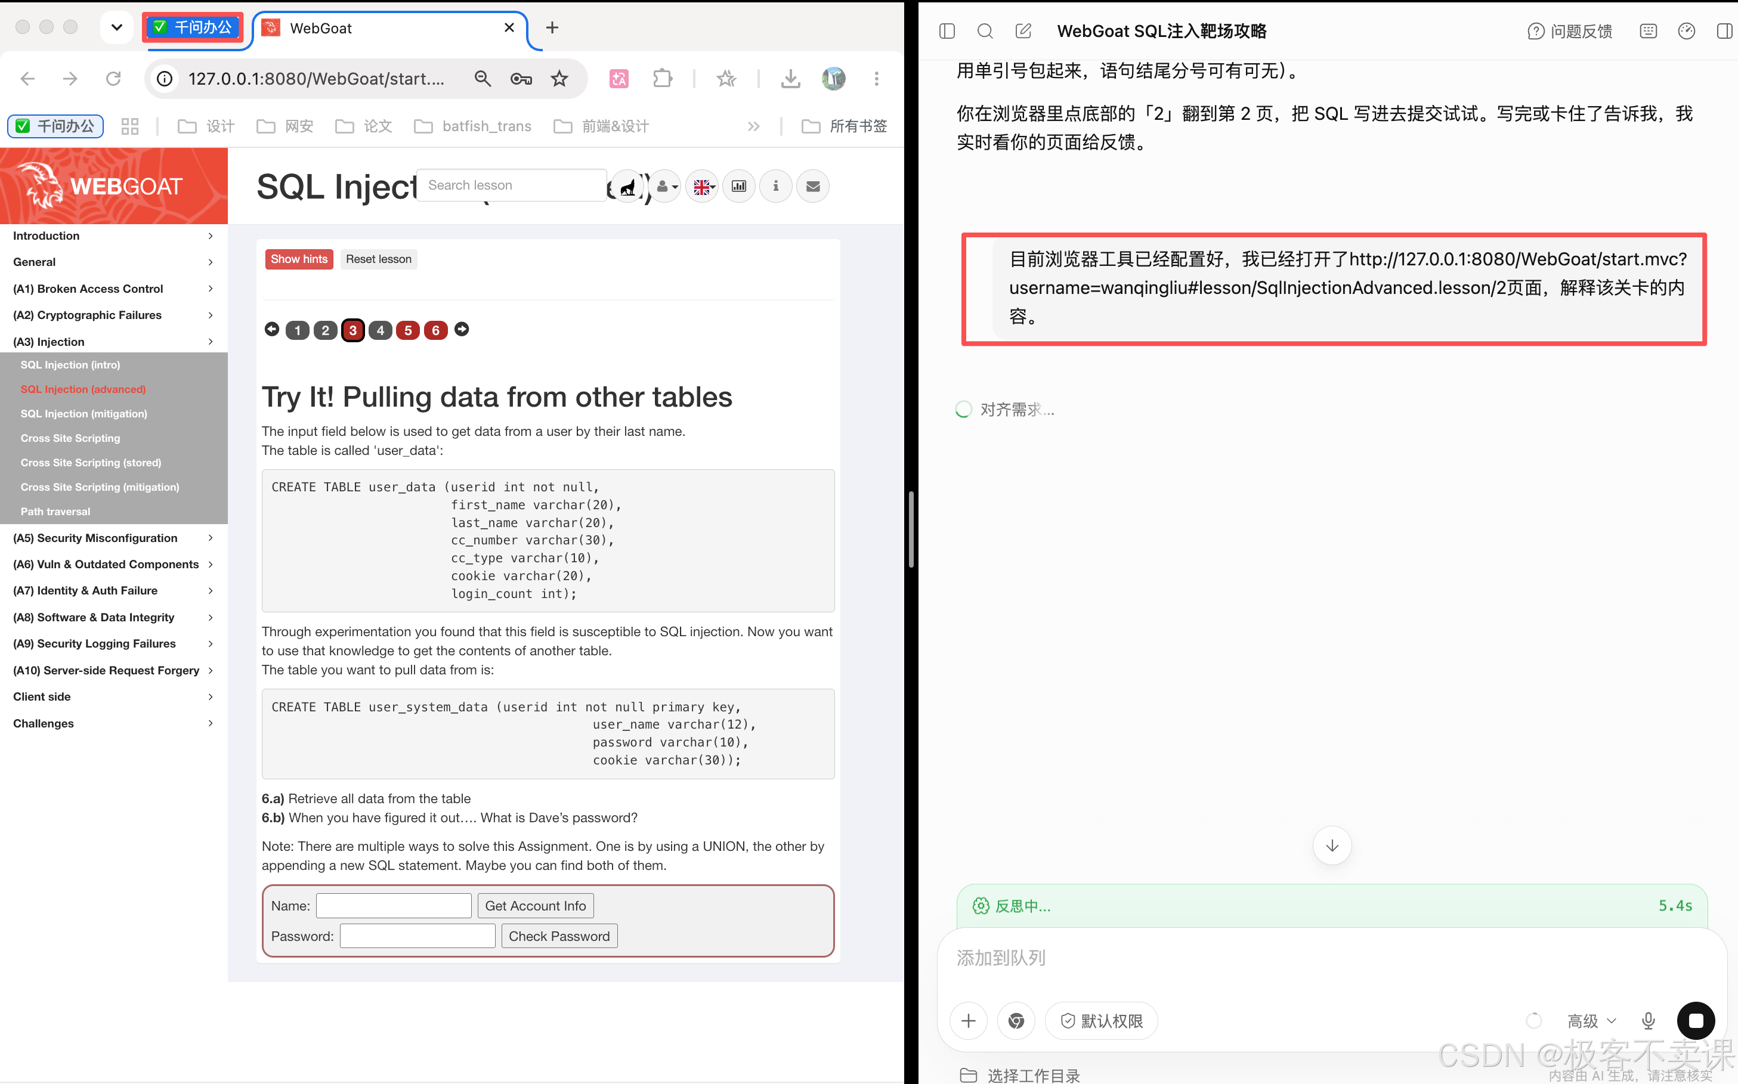Open the zoom magnifier in address bar
The height and width of the screenshot is (1084, 1738).
tap(483, 79)
